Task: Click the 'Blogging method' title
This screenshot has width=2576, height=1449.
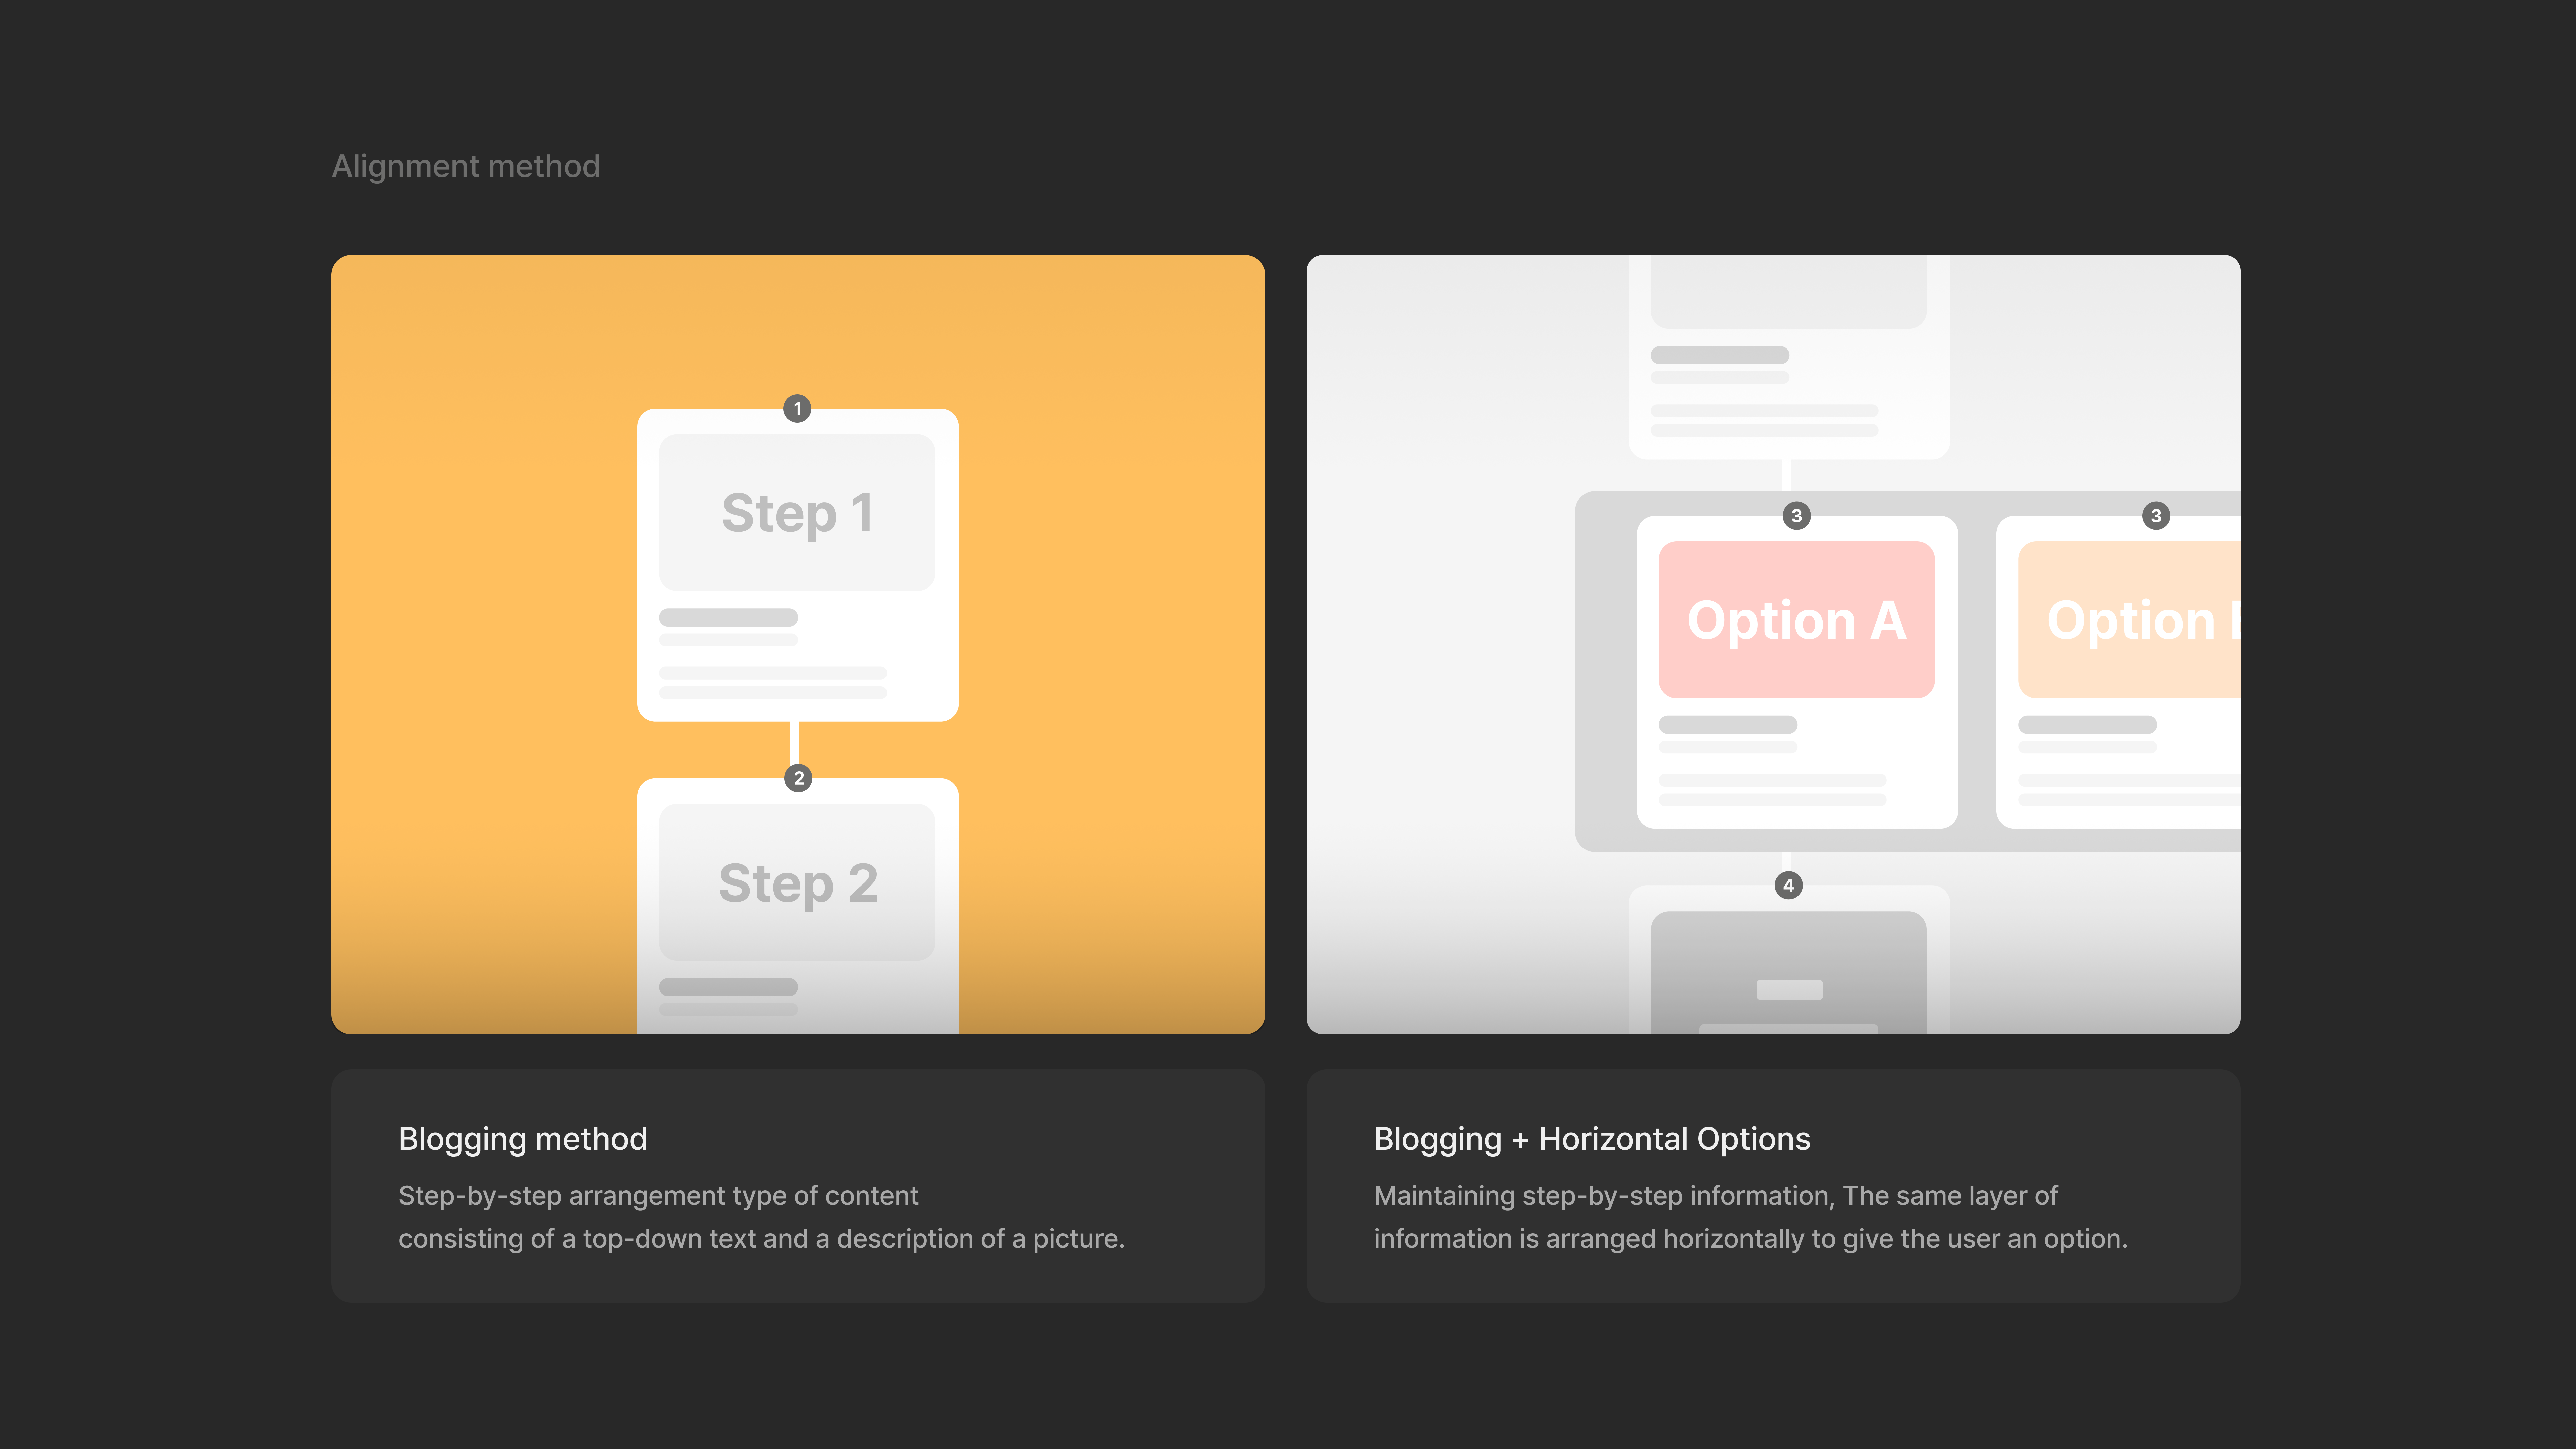Action: point(523,1139)
